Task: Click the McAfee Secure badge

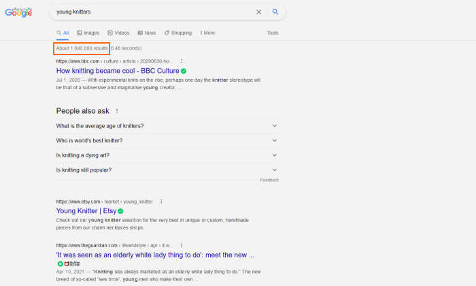Action: (72, 264)
